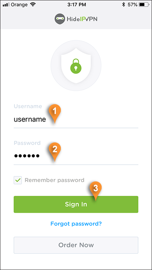Tap the cellular signal bars icon

6,5
